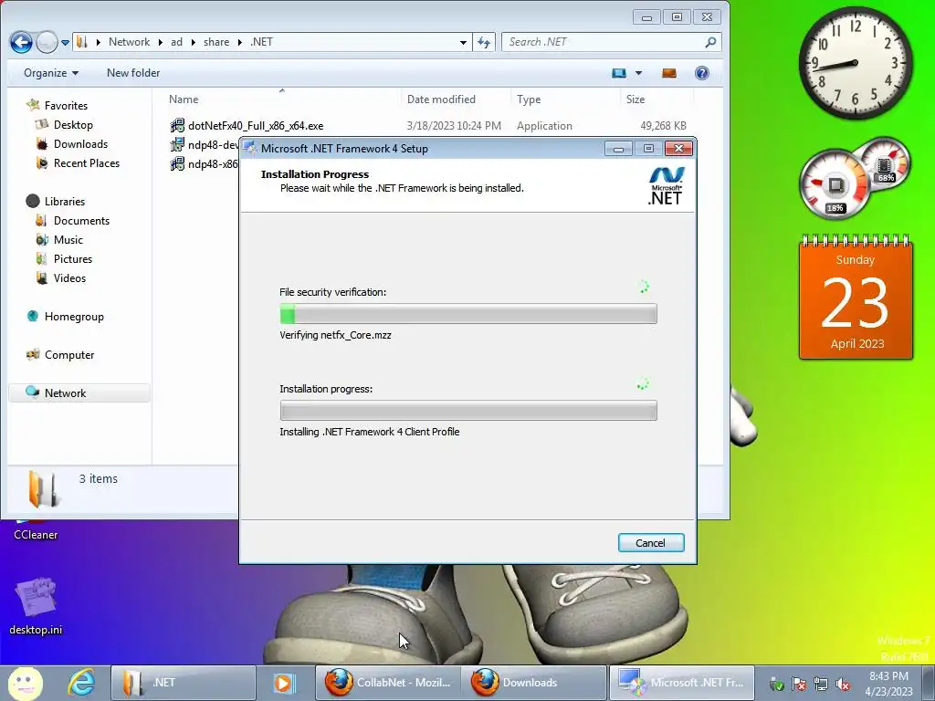The image size is (935, 701).
Task: Create a New folder
Action: point(133,73)
